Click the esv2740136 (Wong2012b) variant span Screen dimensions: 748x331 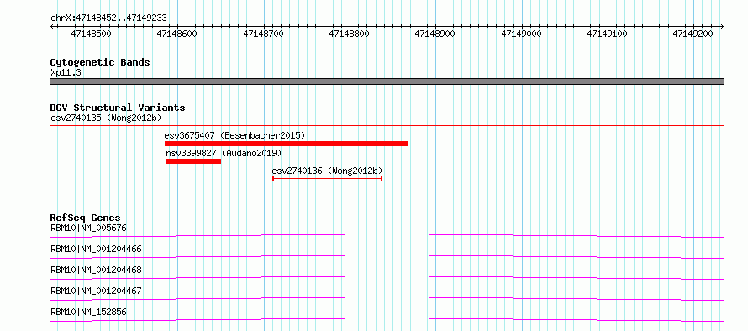pyautogui.click(x=327, y=179)
